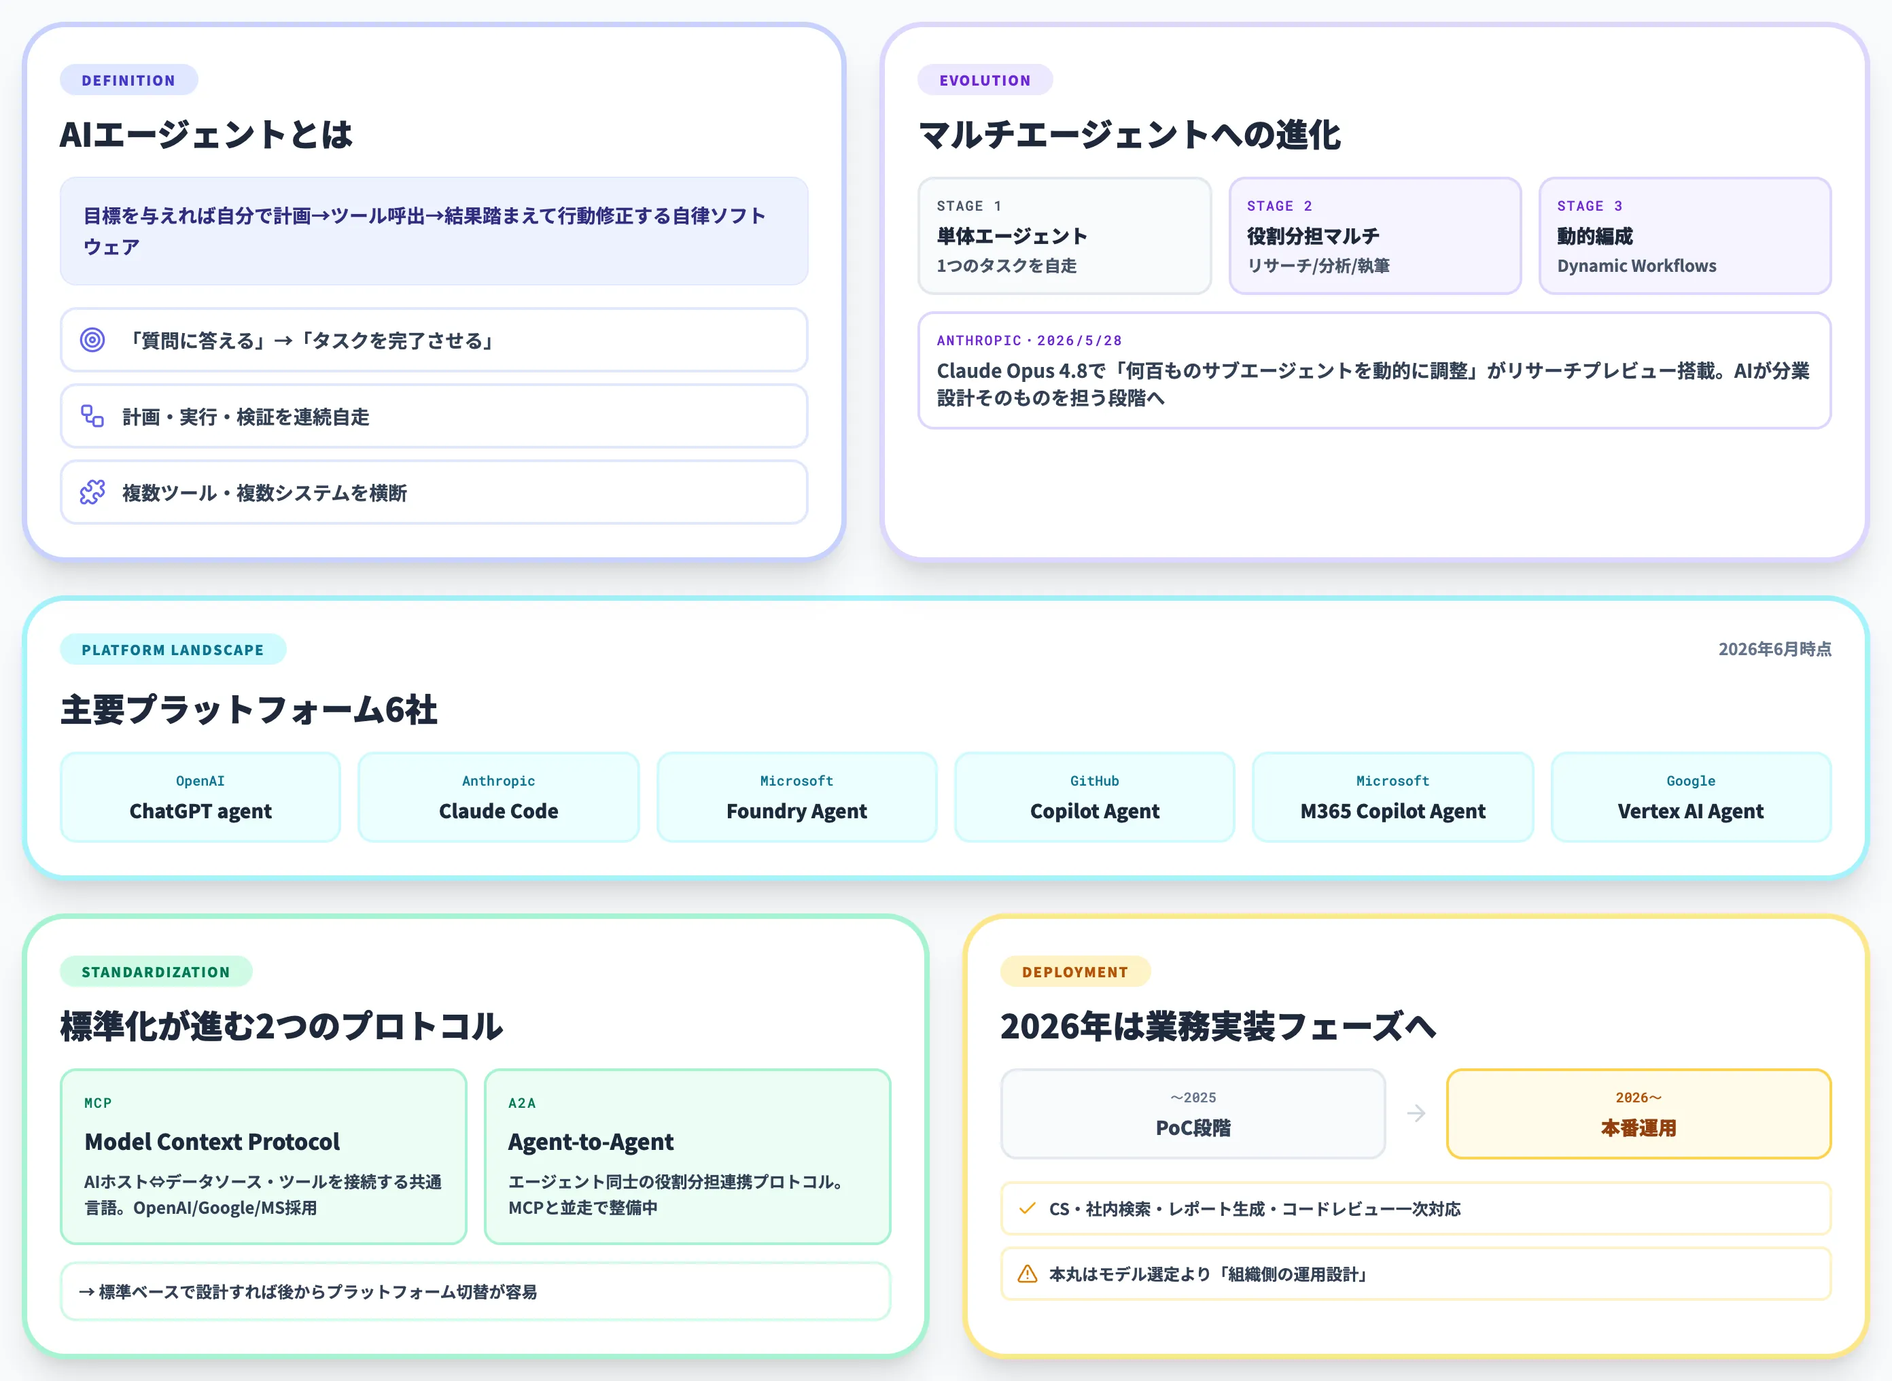
Task: Click the text Dynamic Workflows
Action: (1636, 266)
